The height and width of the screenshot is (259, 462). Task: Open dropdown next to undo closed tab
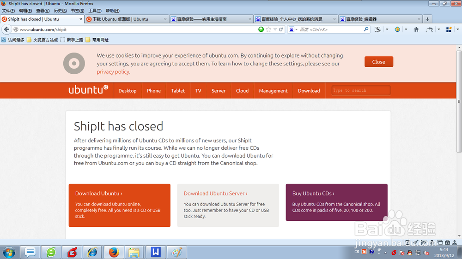(439, 29)
